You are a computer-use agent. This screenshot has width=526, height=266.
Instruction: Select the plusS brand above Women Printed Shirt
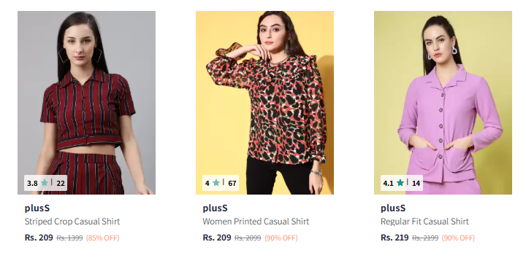pos(215,208)
